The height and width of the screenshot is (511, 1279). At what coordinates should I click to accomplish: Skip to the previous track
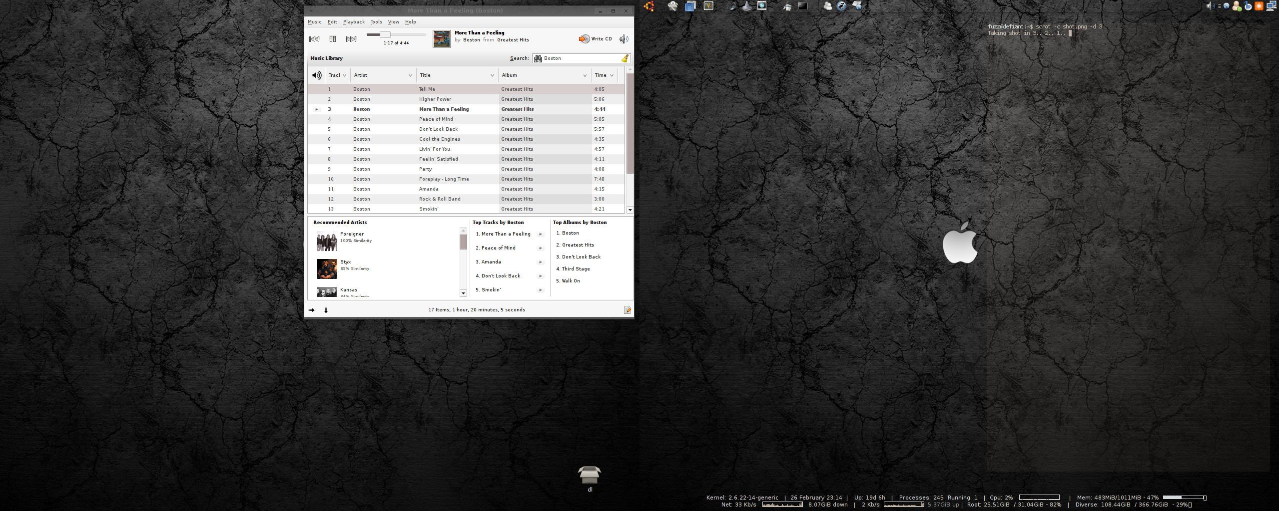tap(314, 39)
